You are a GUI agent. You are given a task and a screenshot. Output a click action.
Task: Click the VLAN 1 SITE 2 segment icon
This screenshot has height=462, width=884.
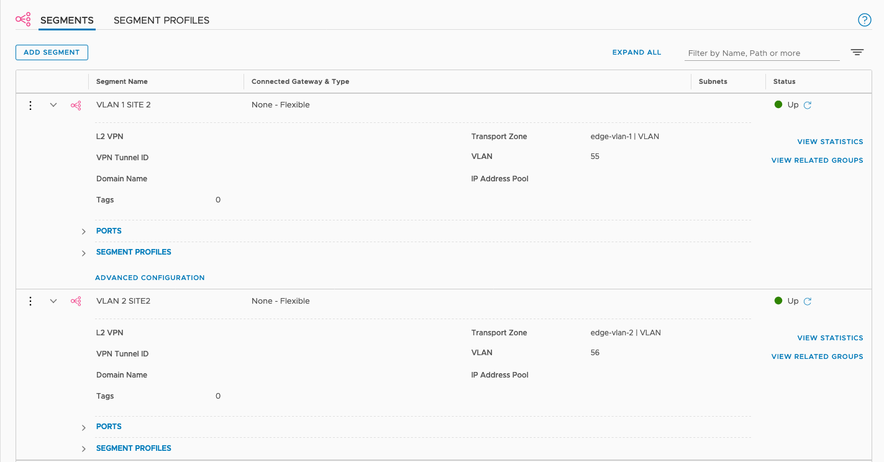(76, 106)
